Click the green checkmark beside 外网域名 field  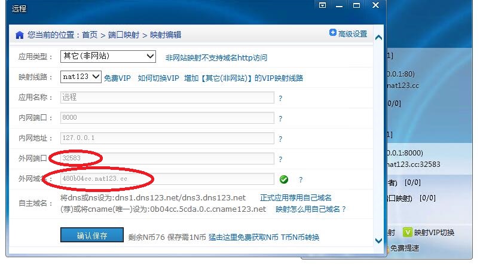coord(284,179)
